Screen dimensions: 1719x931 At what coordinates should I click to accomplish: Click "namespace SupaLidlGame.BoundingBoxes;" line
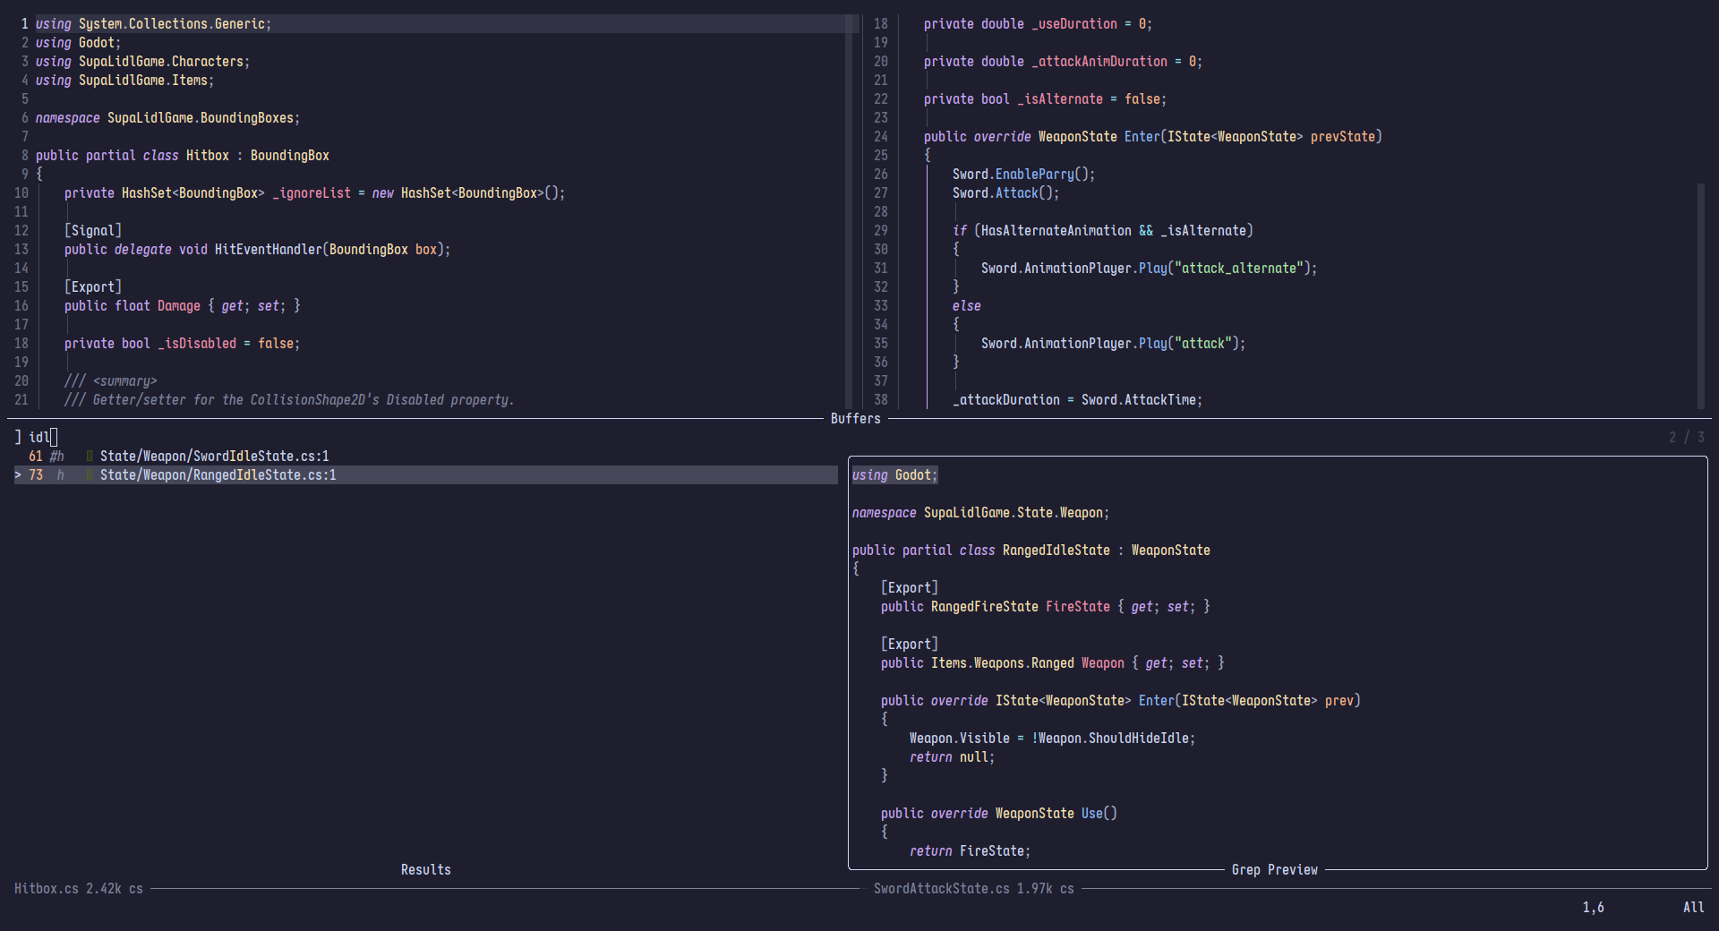coord(167,118)
